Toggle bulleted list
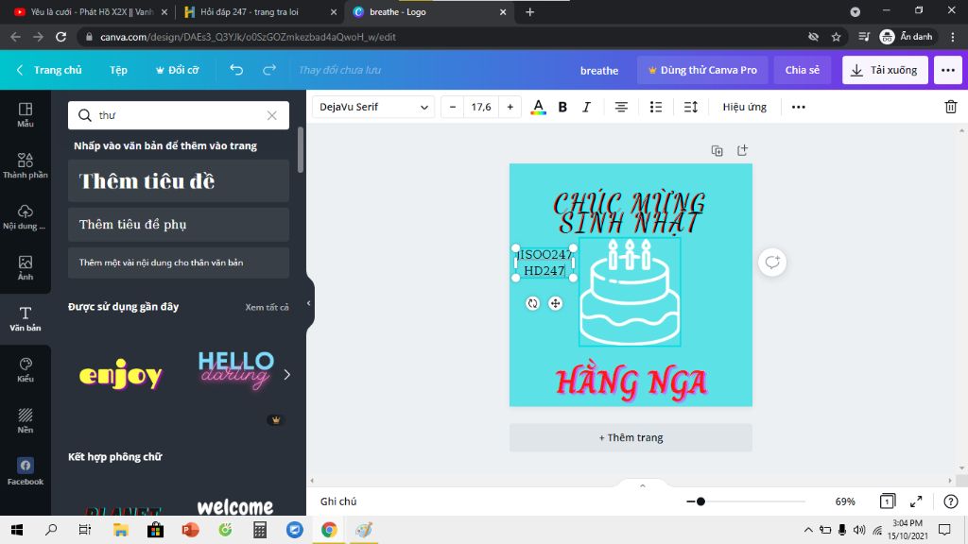This screenshot has height=544, width=968. pyautogui.click(x=656, y=107)
